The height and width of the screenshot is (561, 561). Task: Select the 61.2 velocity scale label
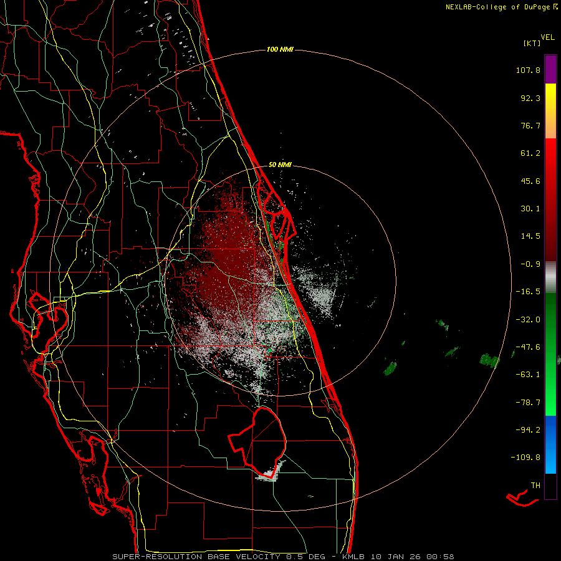530,153
